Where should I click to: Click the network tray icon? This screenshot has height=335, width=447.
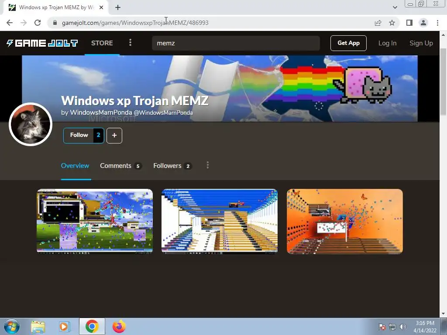392,327
